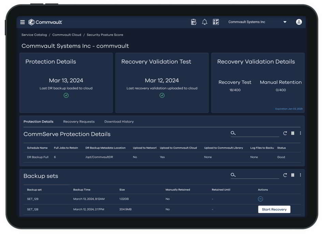Click the /opt/CommvaultDR location cell
Viewport: 324px width, 235px height.
(x=99, y=157)
